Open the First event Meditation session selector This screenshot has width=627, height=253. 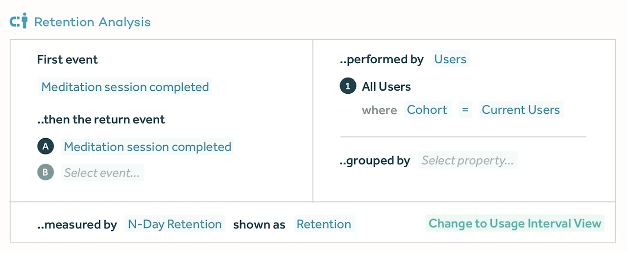125,87
